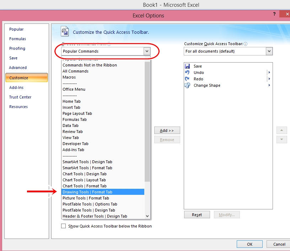Click the help question mark icon
Screen dimensions: 290x251
tap(274, 14)
